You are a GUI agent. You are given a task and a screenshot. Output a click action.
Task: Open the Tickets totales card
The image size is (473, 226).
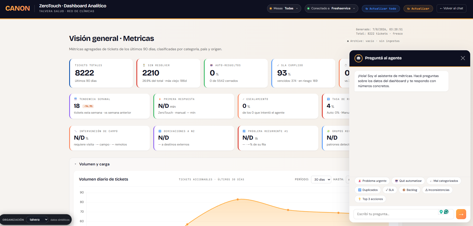pyautogui.click(x=101, y=73)
